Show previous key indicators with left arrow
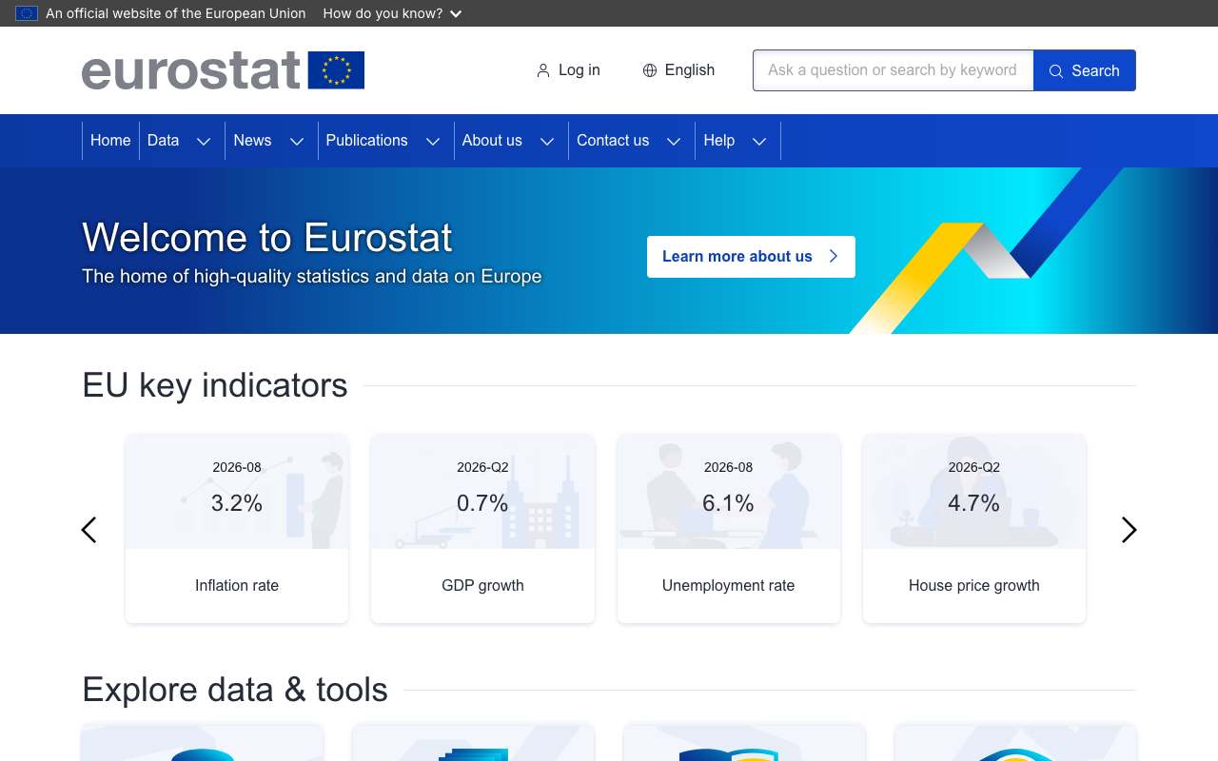1218x761 pixels. (88, 530)
